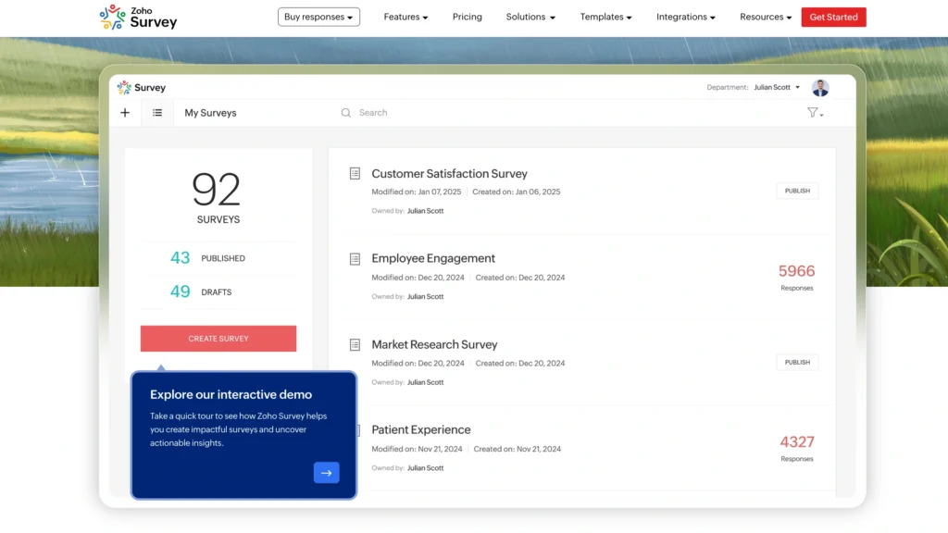This screenshot has height=533, width=948.
Task: Click owner Julian Scott under Market Research Survey
Action: pos(425,382)
